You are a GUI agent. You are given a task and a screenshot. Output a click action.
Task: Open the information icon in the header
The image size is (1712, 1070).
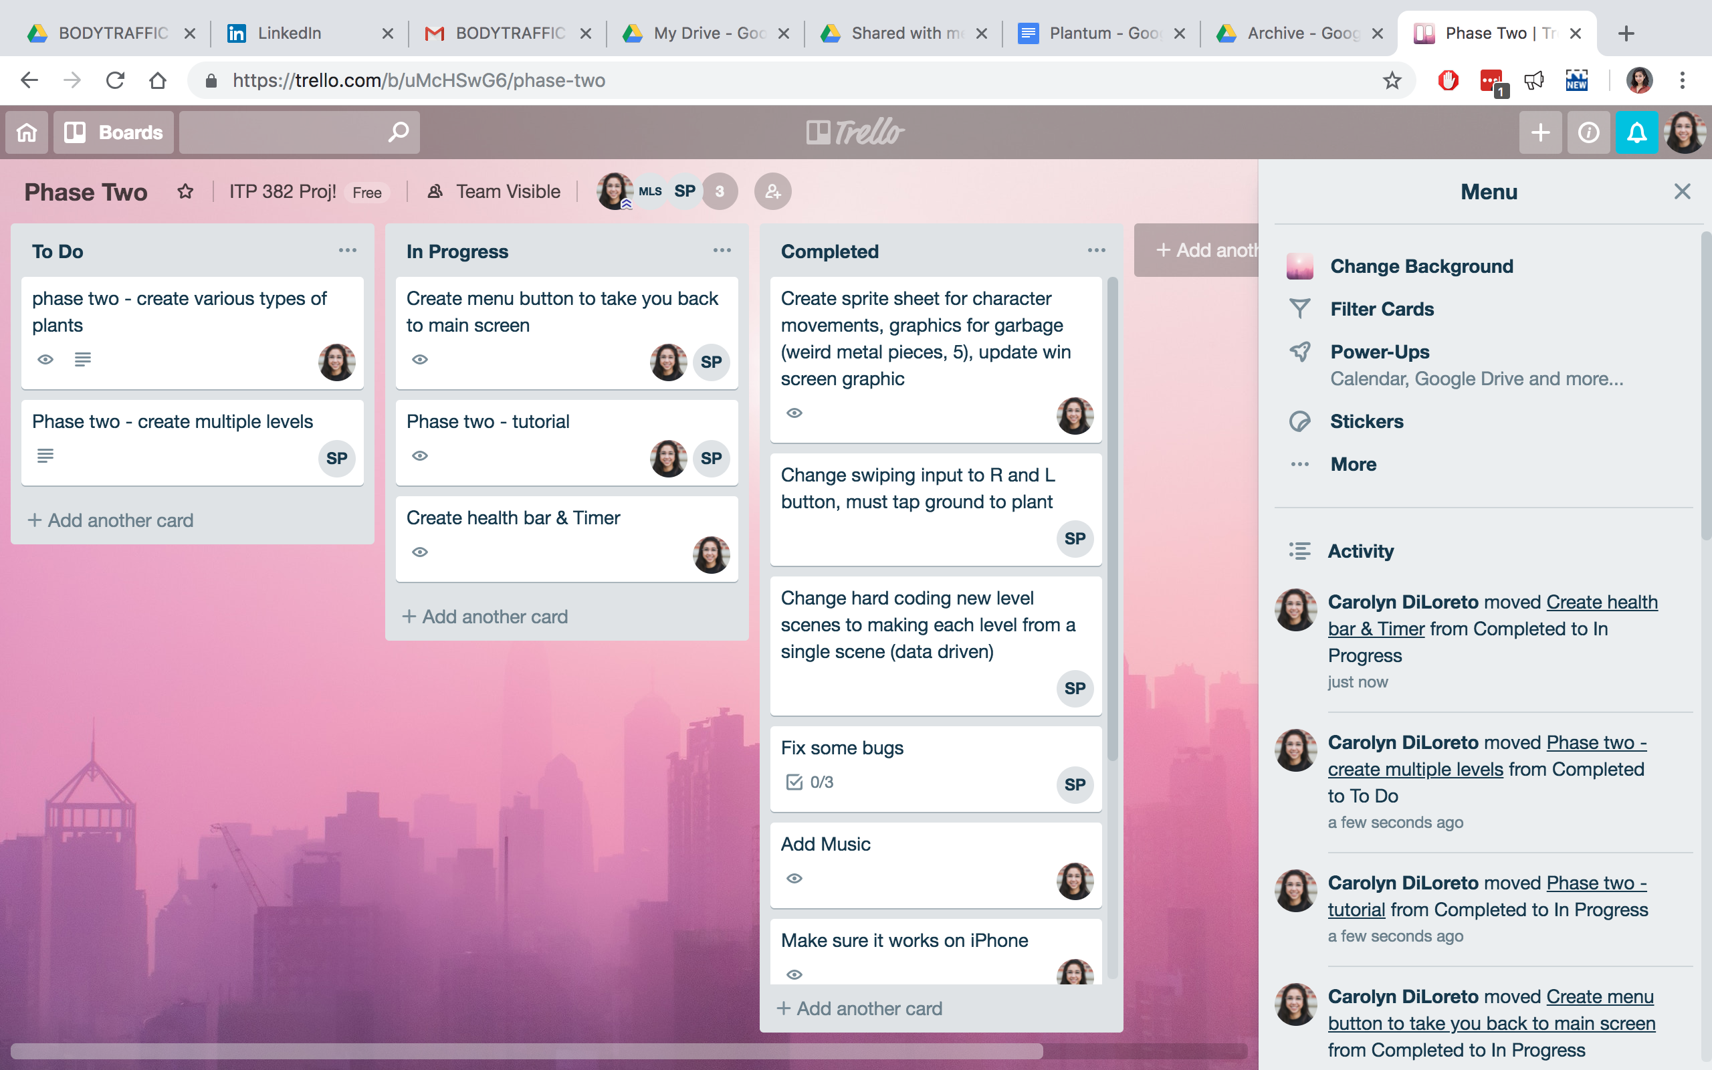(1588, 132)
